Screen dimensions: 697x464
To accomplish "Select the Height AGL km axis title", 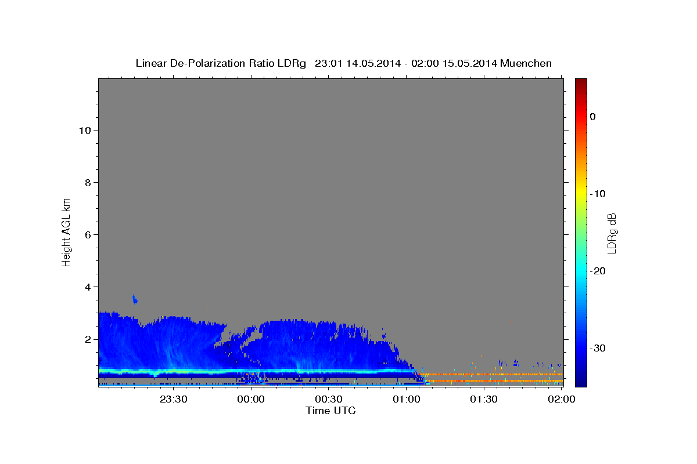I will [x=66, y=232].
